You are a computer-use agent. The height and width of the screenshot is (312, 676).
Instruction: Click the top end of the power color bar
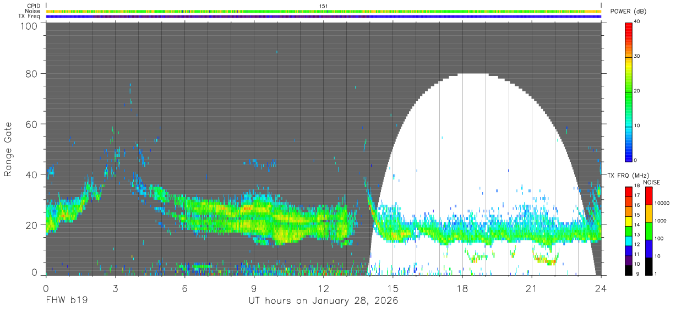(x=629, y=23)
